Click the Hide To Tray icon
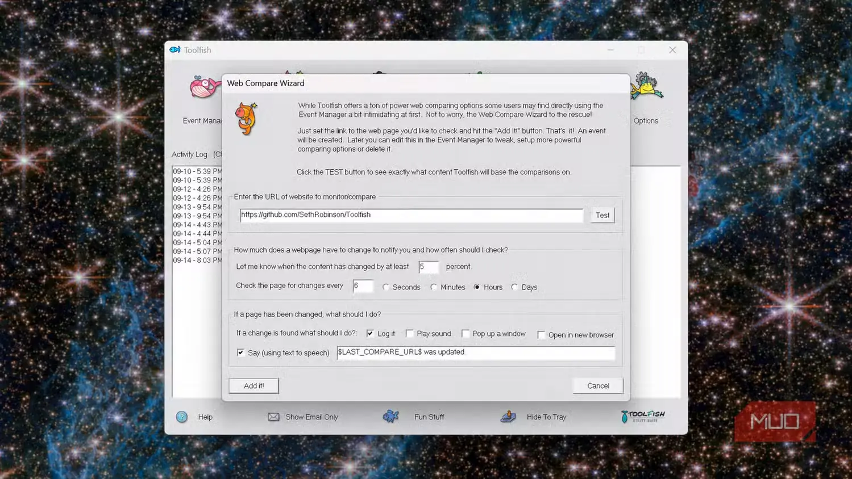The image size is (852, 479). [508, 417]
